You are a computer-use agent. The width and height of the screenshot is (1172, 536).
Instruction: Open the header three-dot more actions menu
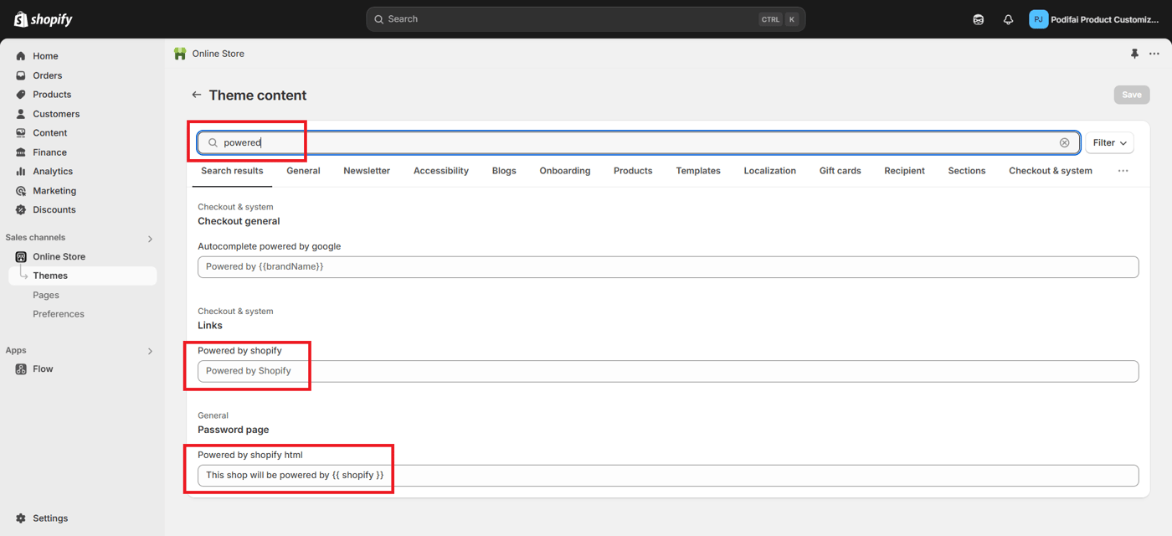point(1154,54)
